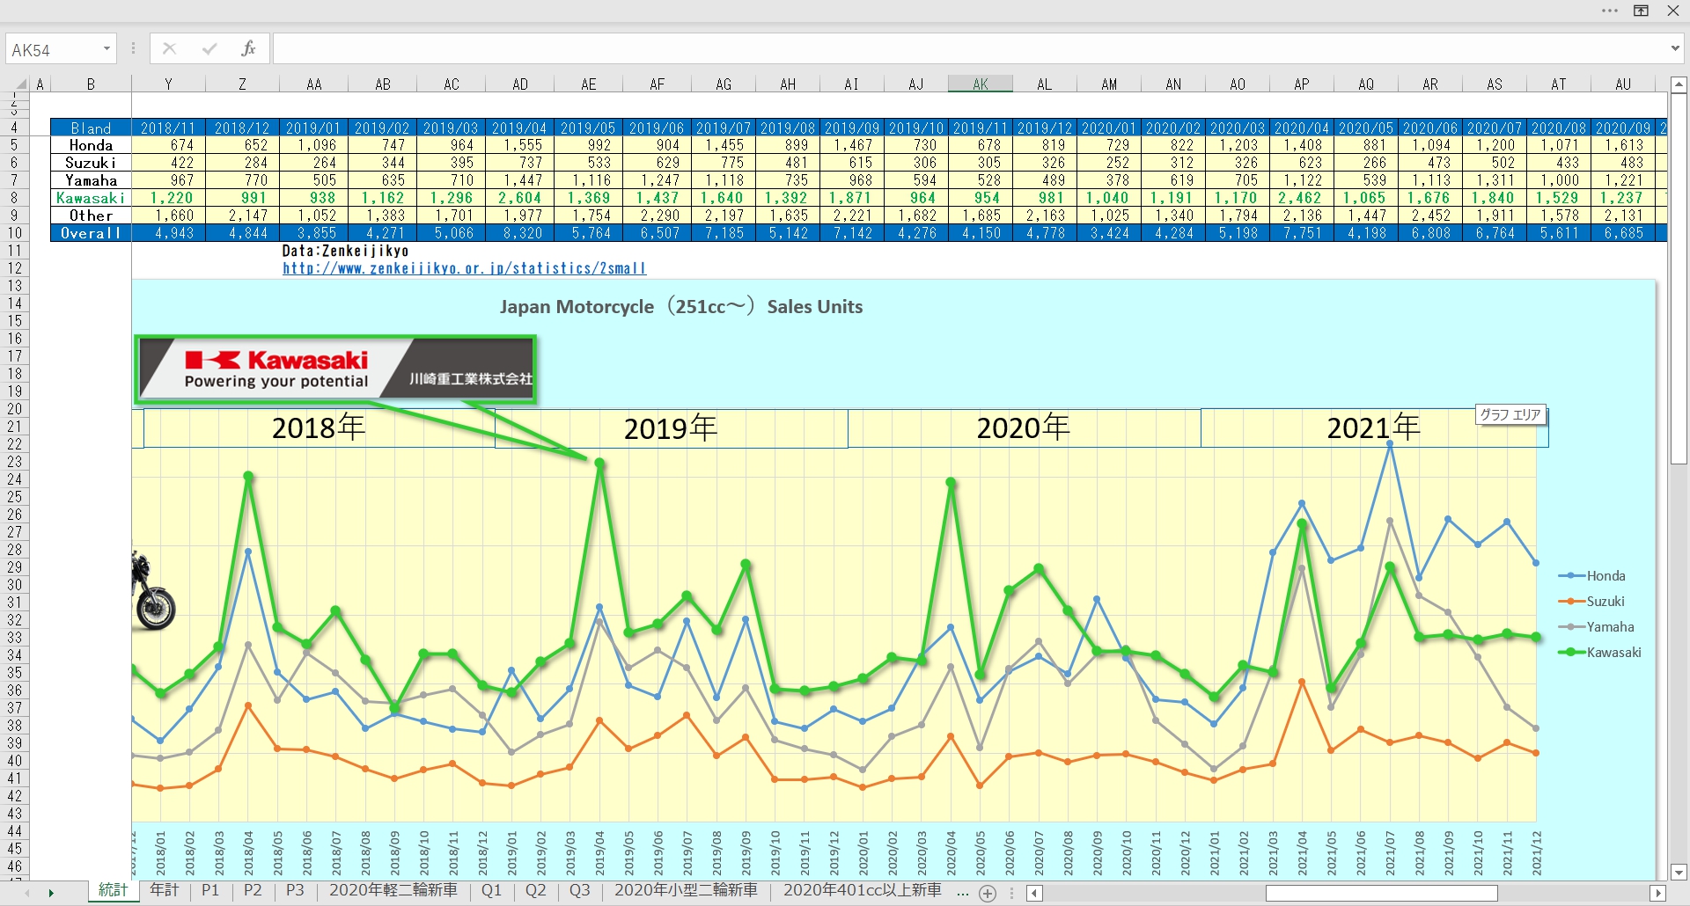Click next sheet navigation arrow
1690x906 pixels.
pos(51,894)
